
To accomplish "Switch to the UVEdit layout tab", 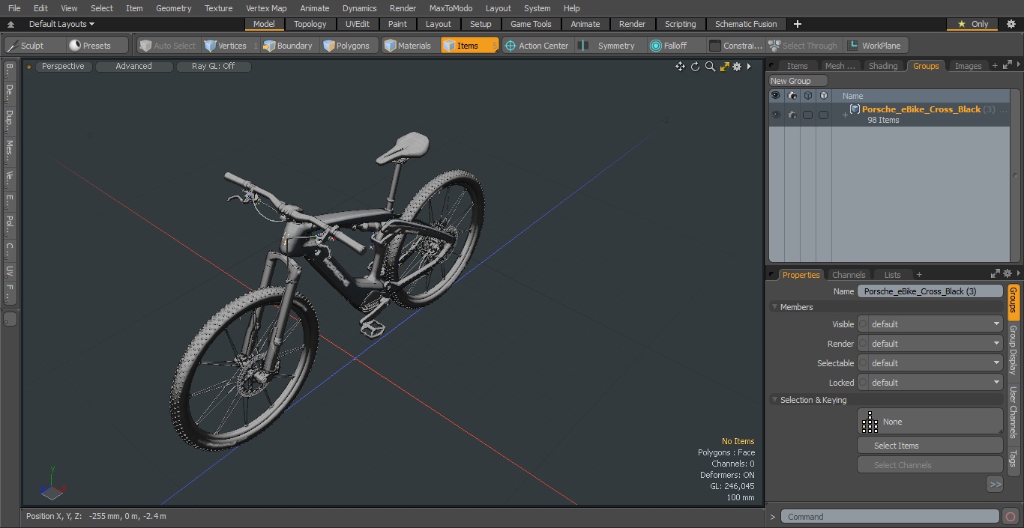I will coord(357,24).
